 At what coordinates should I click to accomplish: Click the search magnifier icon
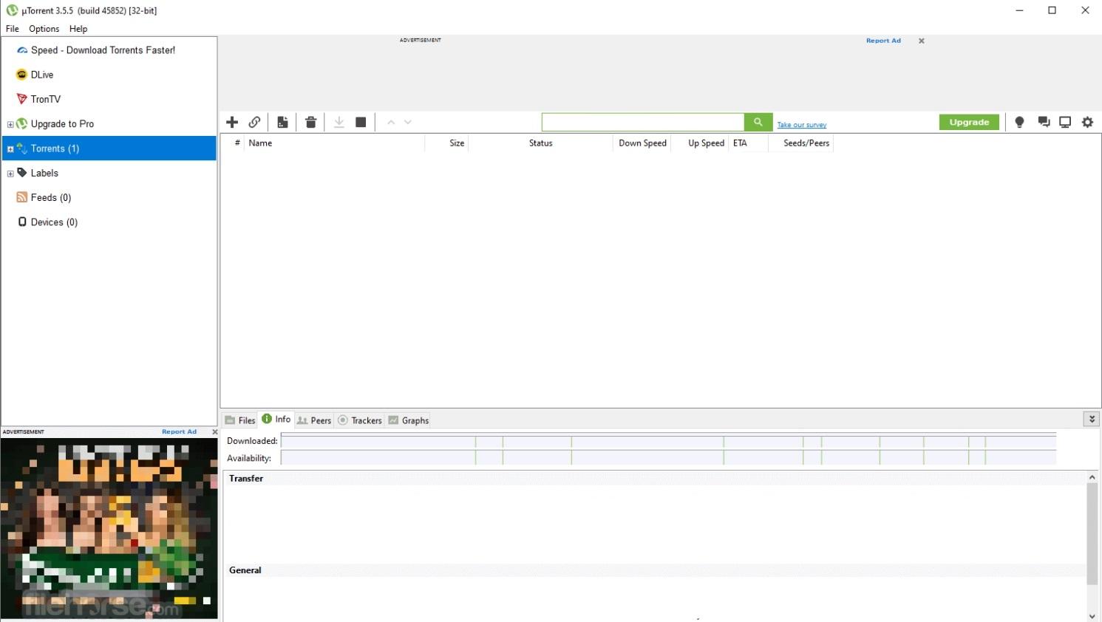pos(758,122)
